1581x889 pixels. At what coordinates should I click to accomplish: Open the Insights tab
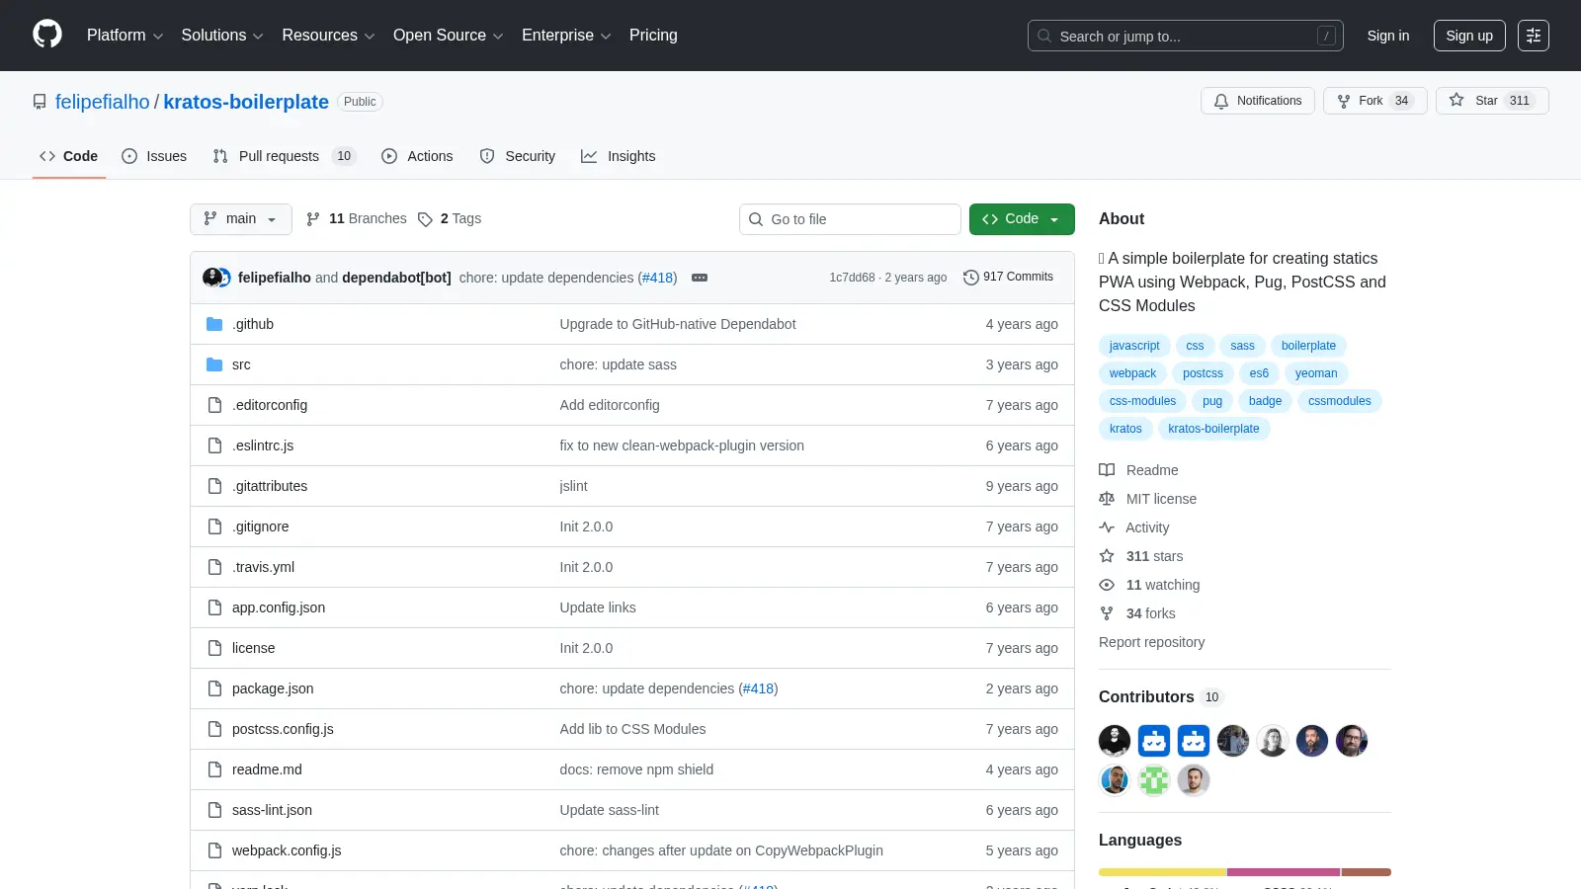[x=619, y=156]
